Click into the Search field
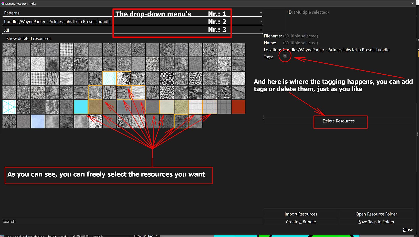The image size is (419, 237). coord(132,221)
